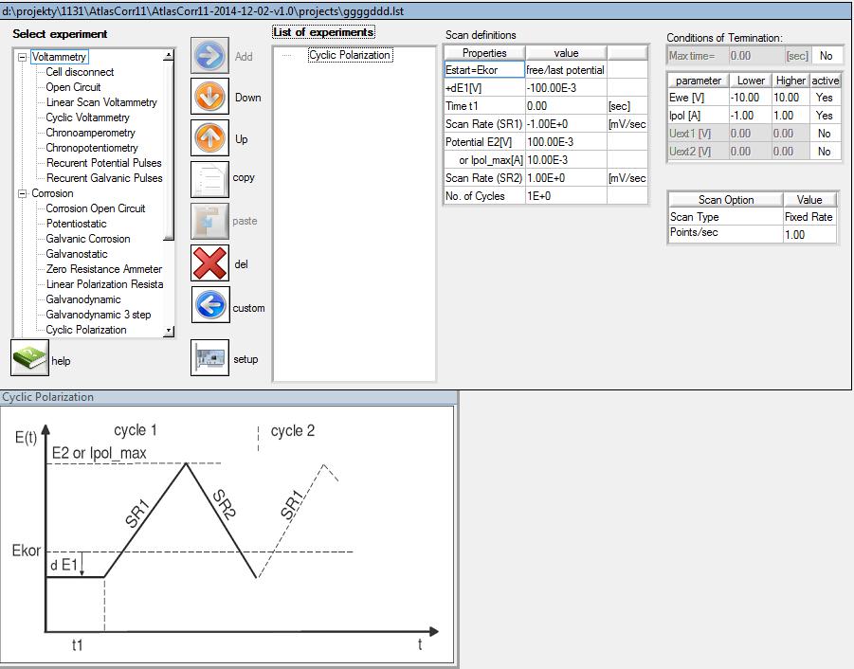Viewport: 854px width, 669px height.
Task: Edit Ipol [A] Higher limit 1.00
Action: click(790, 116)
